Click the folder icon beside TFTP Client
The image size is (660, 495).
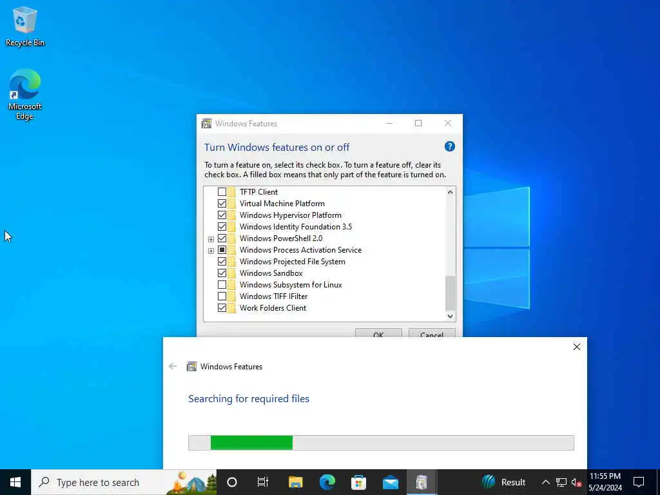coord(231,192)
